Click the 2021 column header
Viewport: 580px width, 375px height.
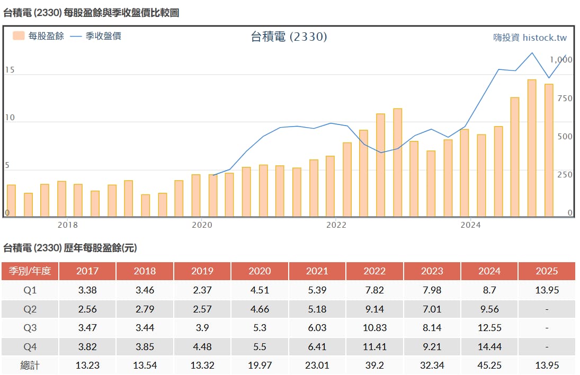[x=317, y=271]
